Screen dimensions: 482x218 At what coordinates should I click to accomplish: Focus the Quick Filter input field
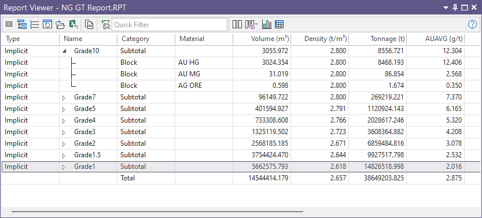click(170, 24)
